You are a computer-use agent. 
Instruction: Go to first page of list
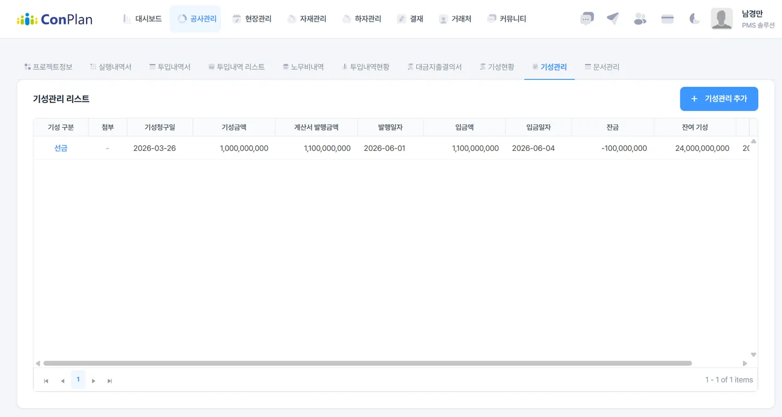point(46,381)
